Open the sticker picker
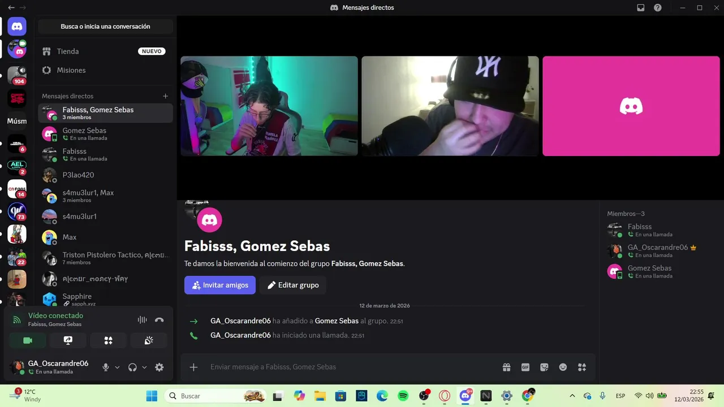This screenshot has width=724, height=407. point(544,367)
